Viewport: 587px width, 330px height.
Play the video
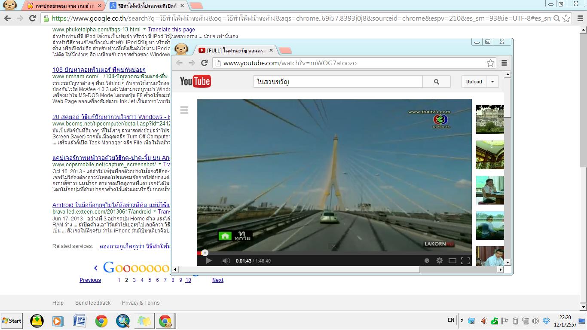coord(209,260)
